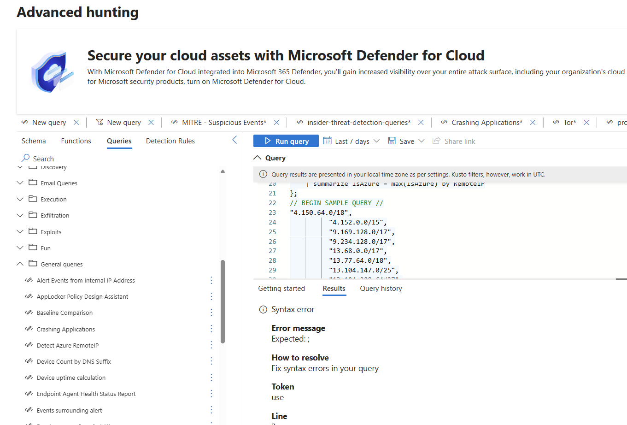Open the Save dropdown arrow
Screen dimensions: 627x425
421,141
